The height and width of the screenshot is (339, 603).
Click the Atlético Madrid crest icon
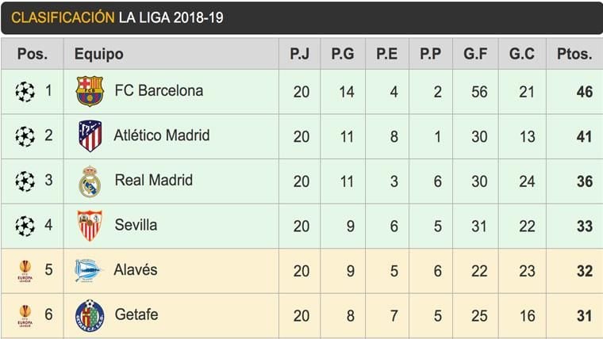pos(90,136)
